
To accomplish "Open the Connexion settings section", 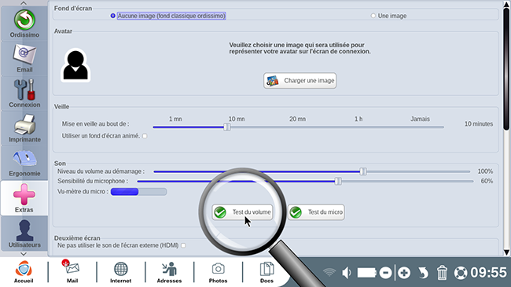I will (x=24, y=94).
